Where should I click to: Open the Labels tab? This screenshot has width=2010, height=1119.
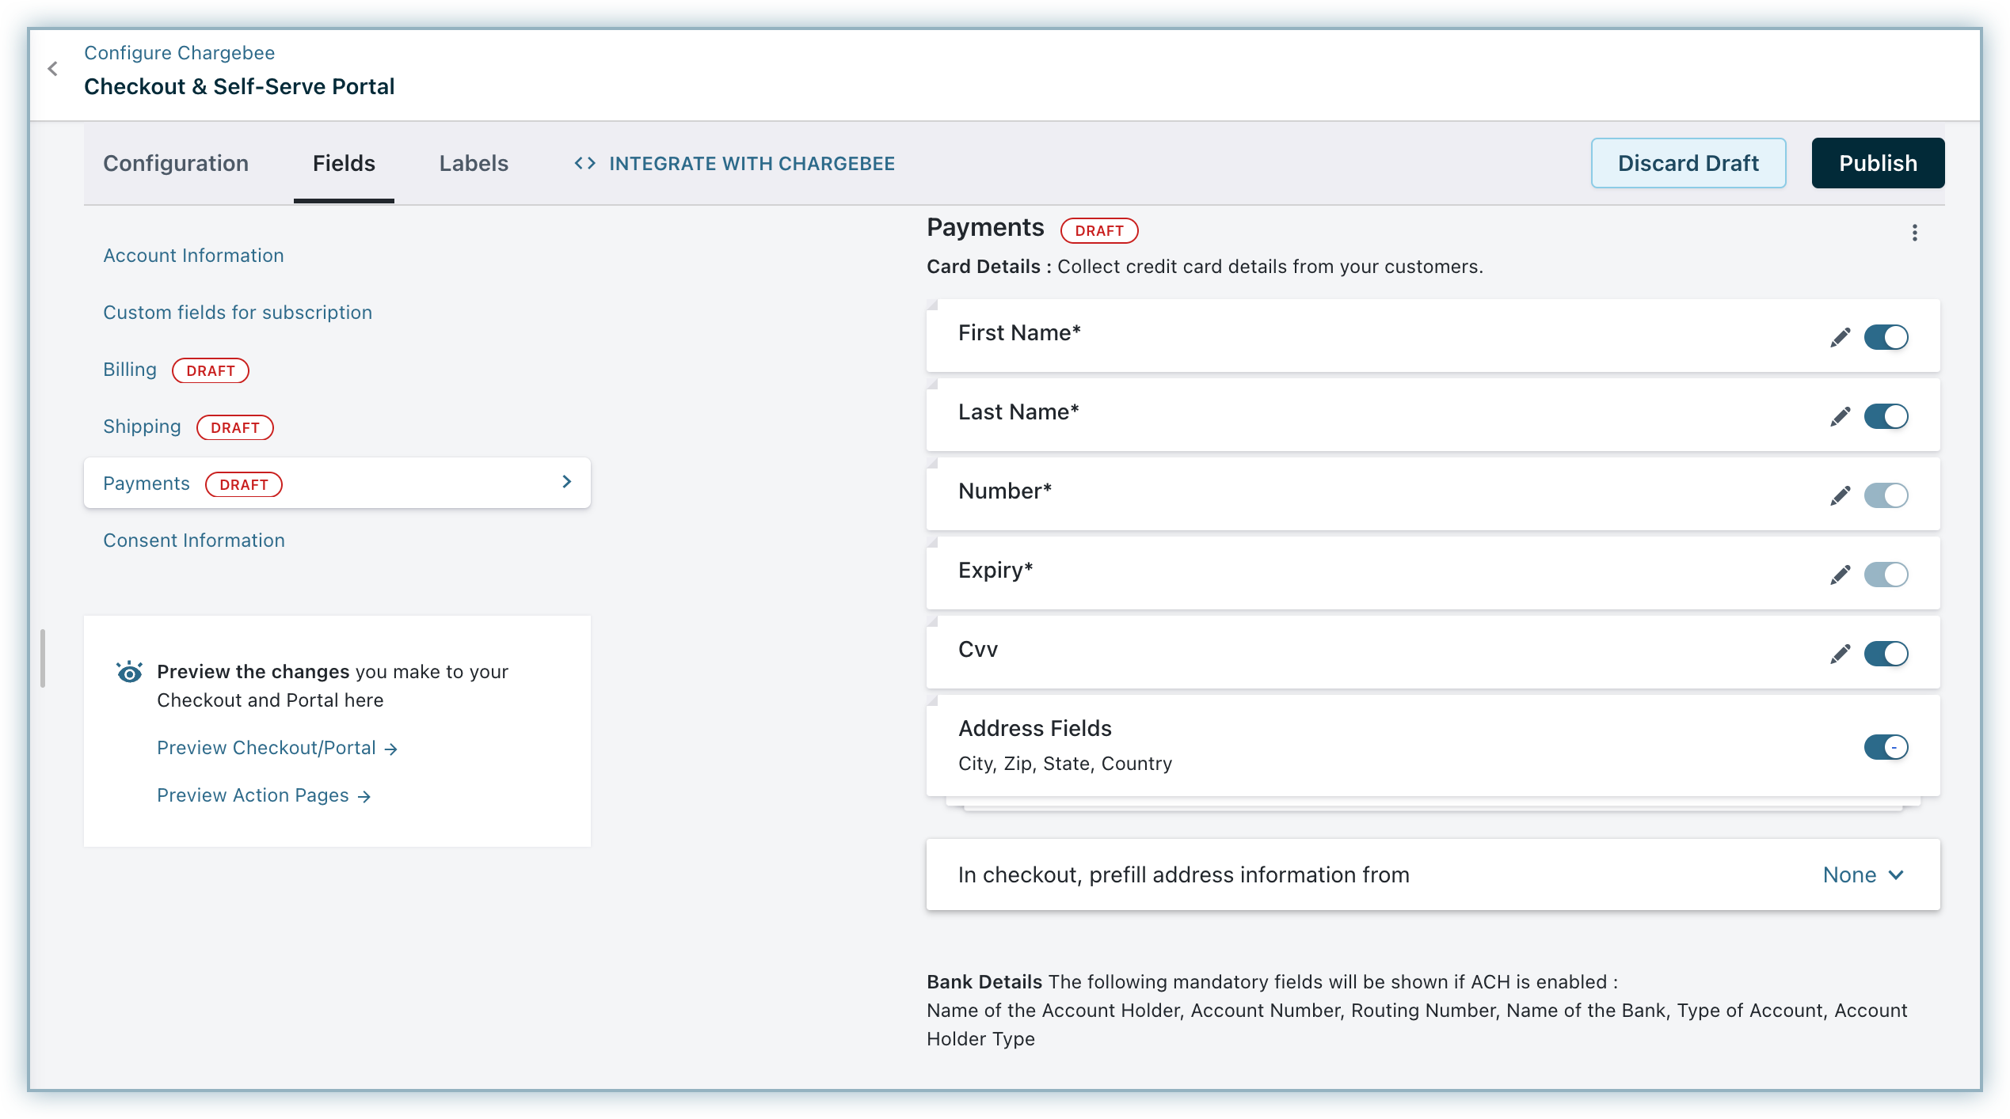tap(474, 164)
